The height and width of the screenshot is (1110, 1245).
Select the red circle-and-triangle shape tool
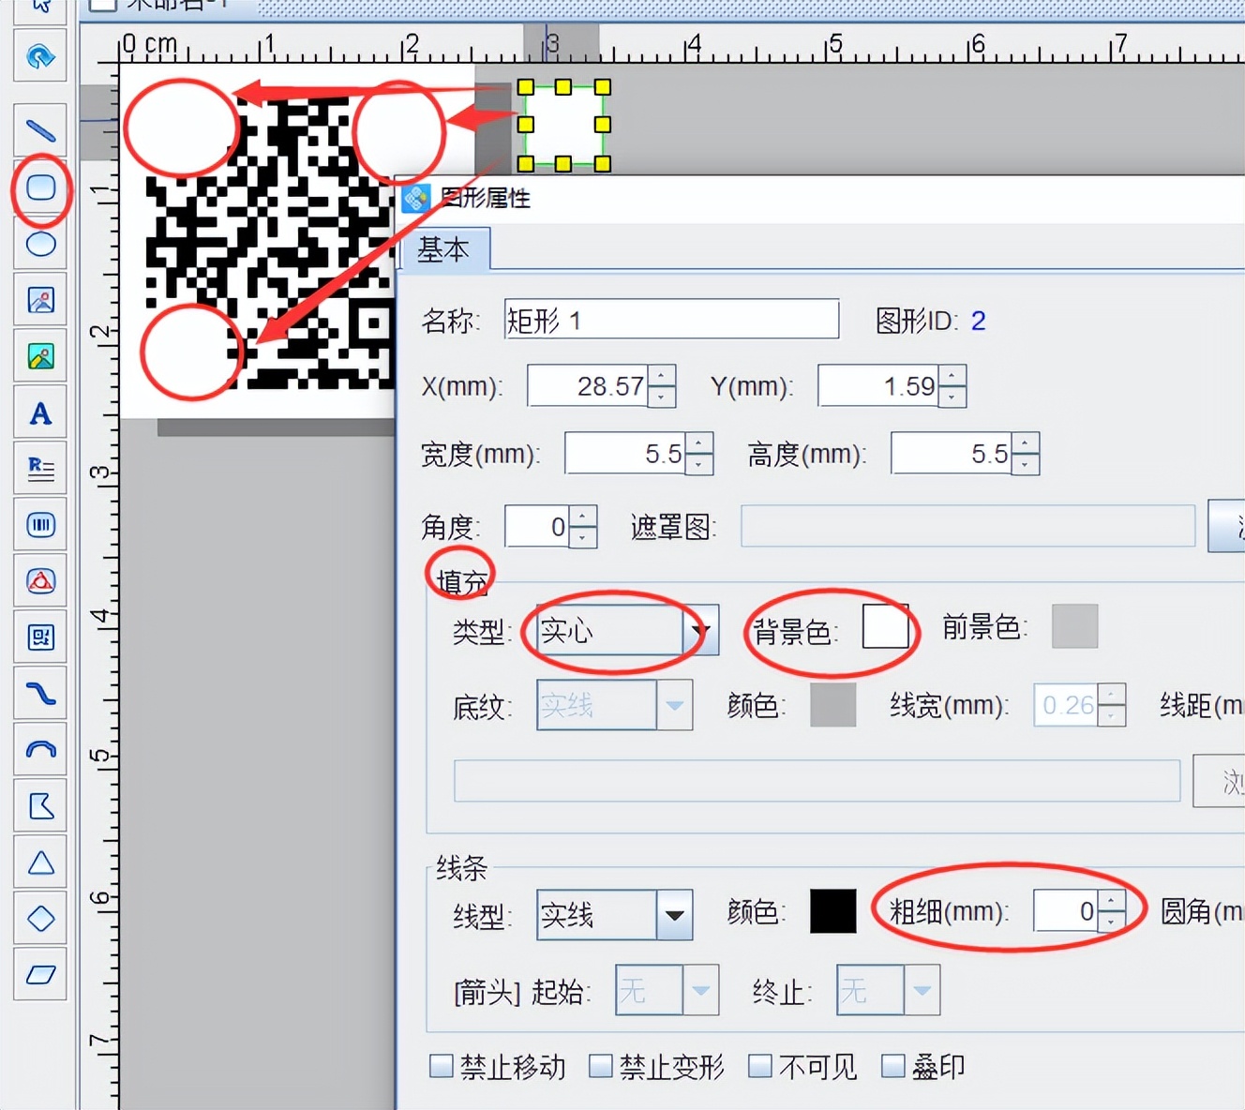click(x=40, y=581)
